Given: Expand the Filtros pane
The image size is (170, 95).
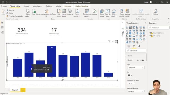Looking at the screenshot, I should pos(123,23).
